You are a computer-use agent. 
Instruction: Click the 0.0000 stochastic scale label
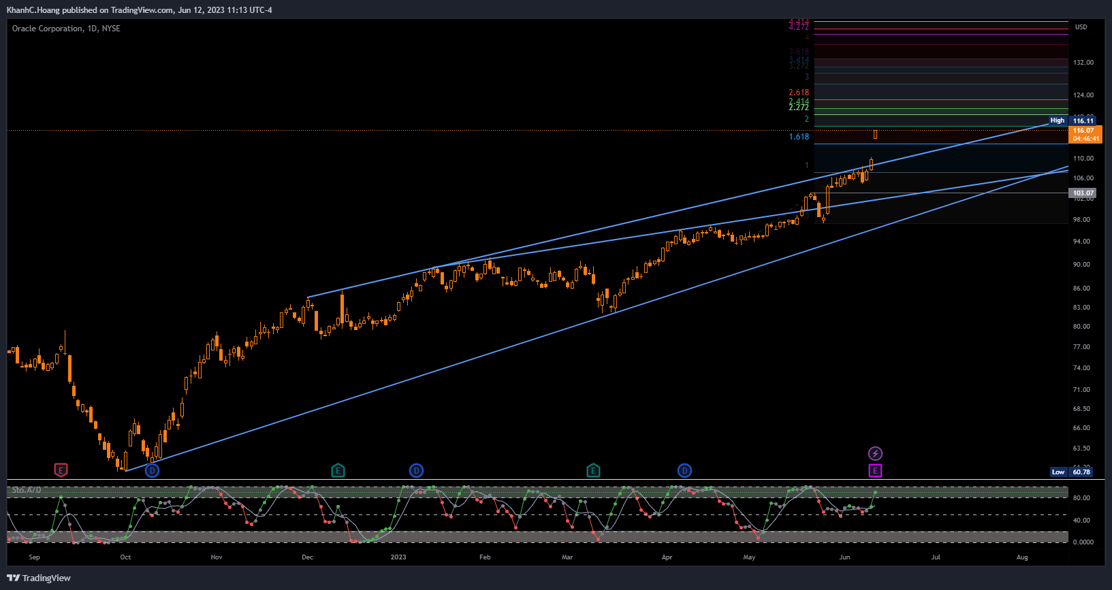coord(1083,542)
